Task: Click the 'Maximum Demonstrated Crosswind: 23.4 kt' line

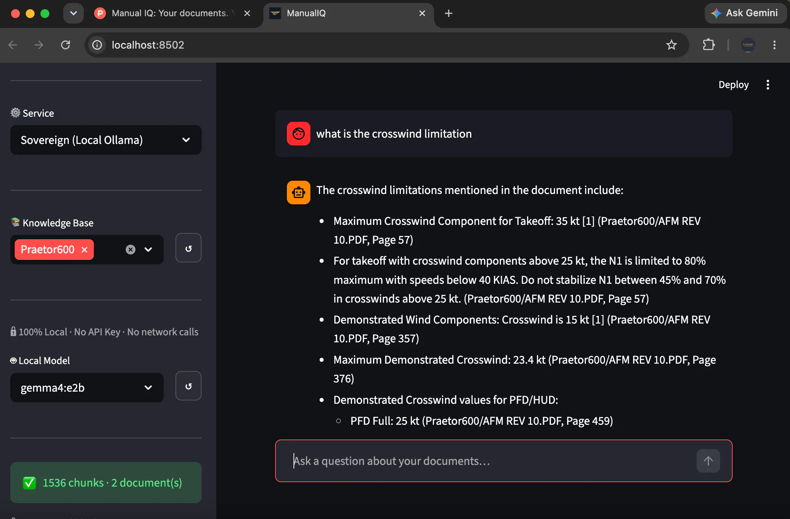Action: 525,369
